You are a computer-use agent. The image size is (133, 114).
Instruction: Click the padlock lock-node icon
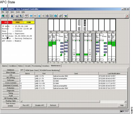click(12, 16)
